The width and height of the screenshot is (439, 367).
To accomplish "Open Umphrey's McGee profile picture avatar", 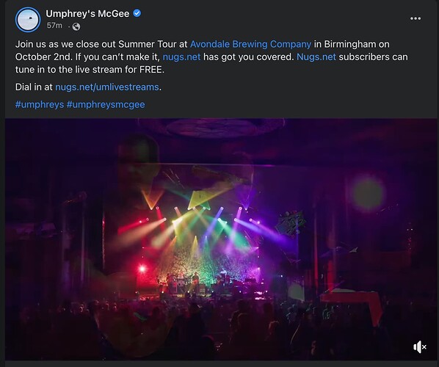I will (x=28, y=20).
